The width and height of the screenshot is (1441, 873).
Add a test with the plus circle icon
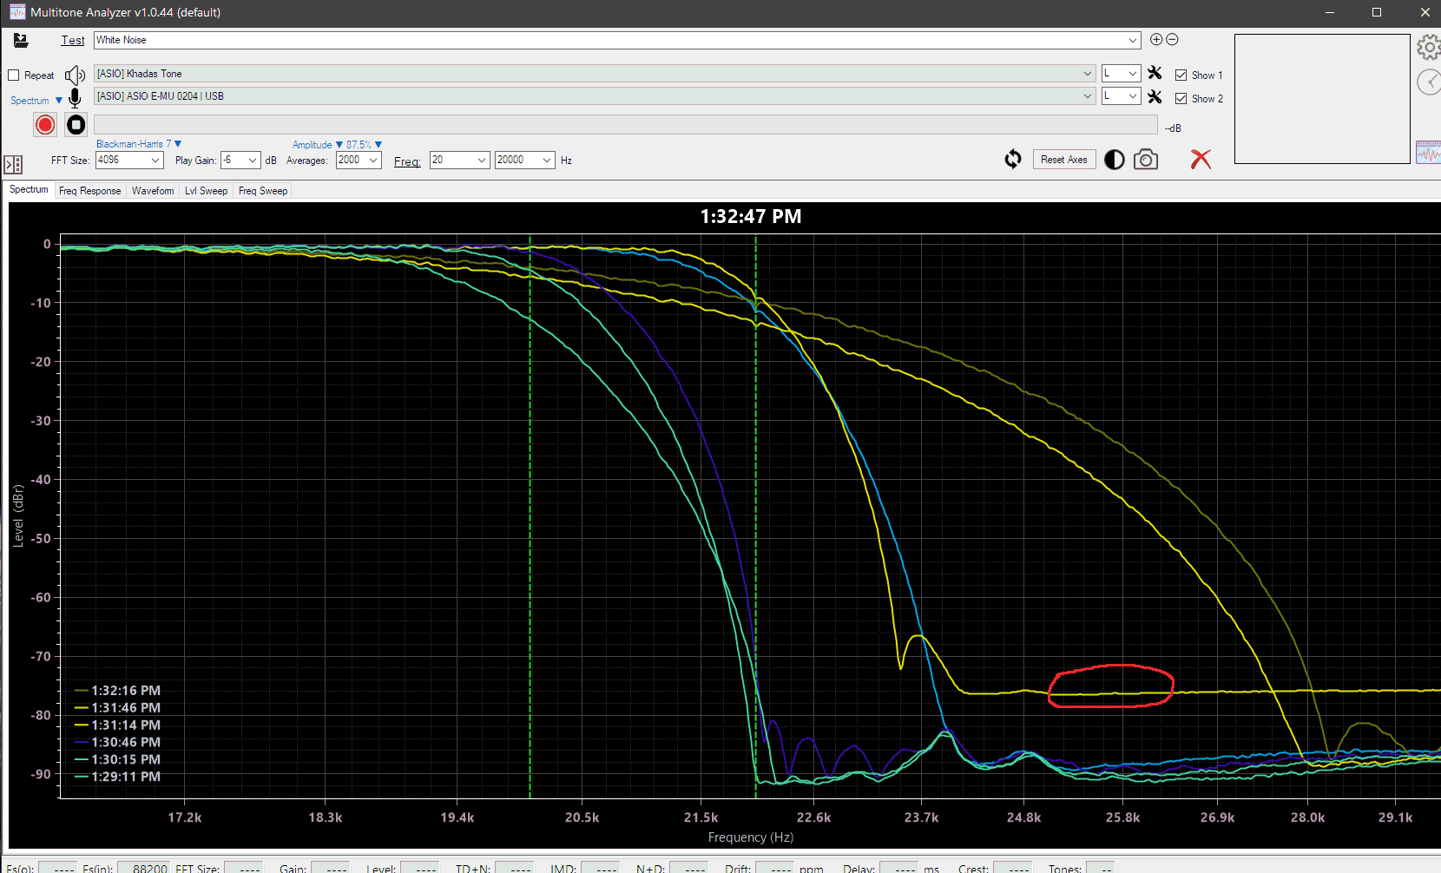[1156, 39]
